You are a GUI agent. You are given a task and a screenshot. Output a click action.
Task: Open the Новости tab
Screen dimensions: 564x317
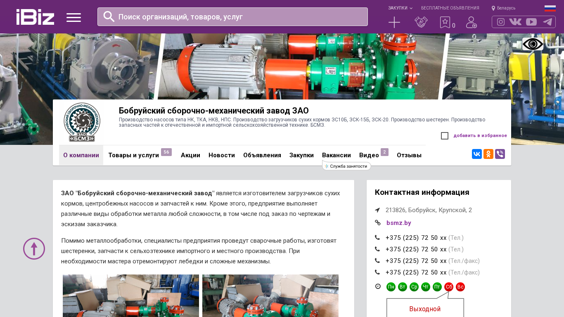pos(222,155)
